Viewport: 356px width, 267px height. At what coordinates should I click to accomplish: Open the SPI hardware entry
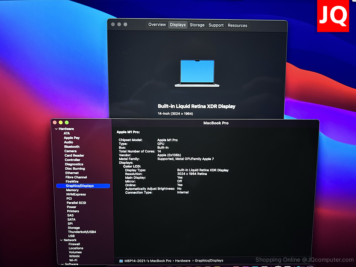pos(70,223)
